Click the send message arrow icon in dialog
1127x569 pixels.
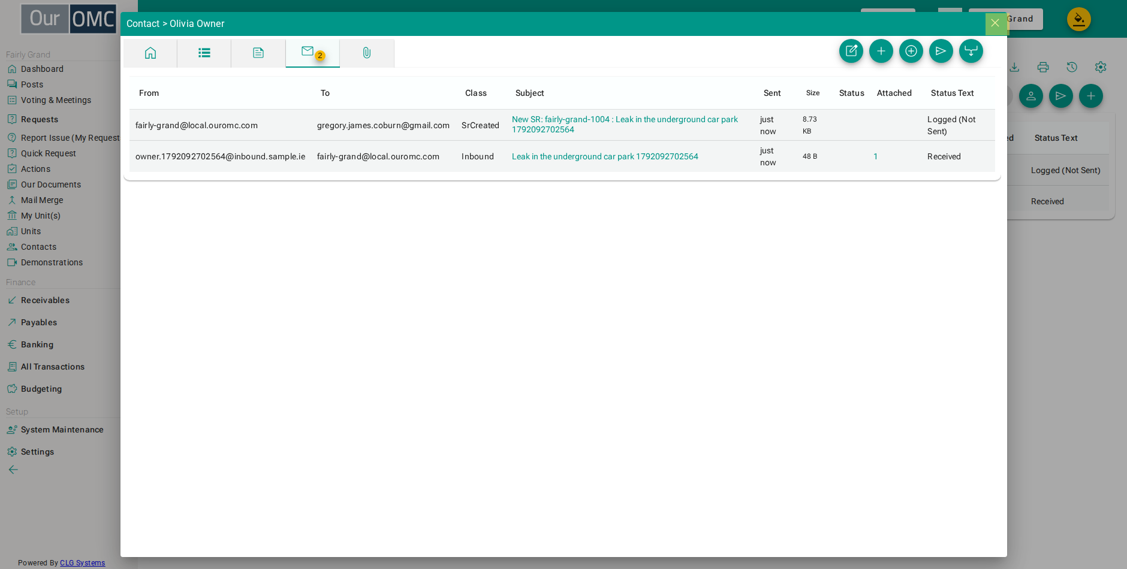pyautogui.click(x=941, y=51)
